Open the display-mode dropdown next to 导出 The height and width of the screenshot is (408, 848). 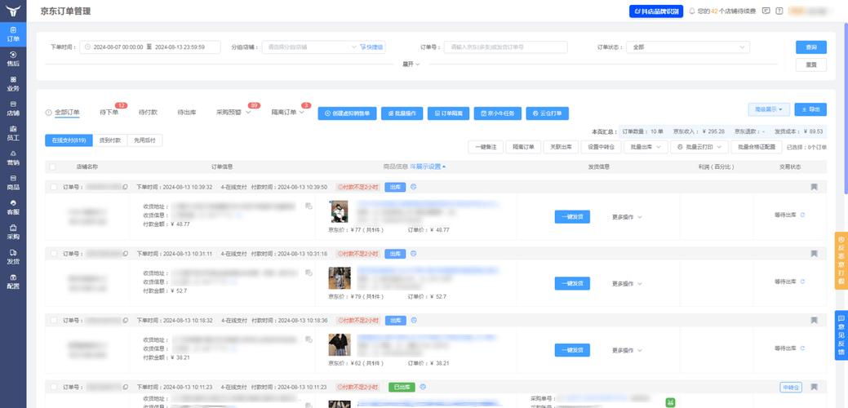pyautogui.click(x=769, y=109)
